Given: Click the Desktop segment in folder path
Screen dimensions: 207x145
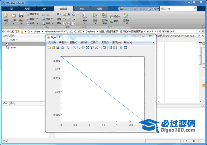Looking at the screenshot, I should click(x=90, y=31).
